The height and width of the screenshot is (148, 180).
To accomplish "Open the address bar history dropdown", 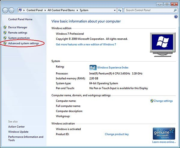I will (x=115, y=10).
